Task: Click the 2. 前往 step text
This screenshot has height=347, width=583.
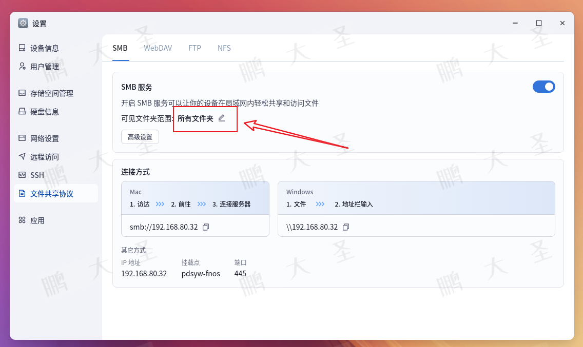Action: point(181,205)
